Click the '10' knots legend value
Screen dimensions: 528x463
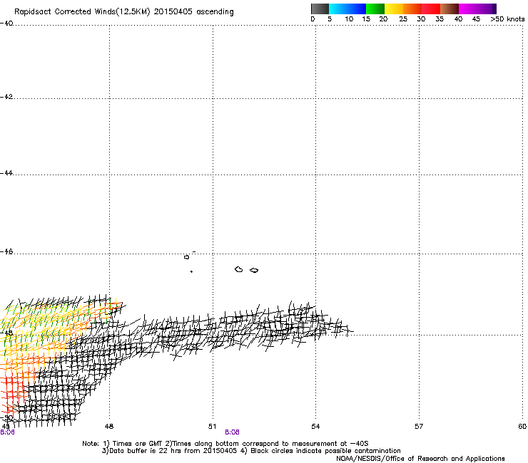pyautogui.click(x=349, y=19)
